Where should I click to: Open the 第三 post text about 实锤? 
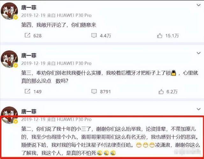[110, 77]
